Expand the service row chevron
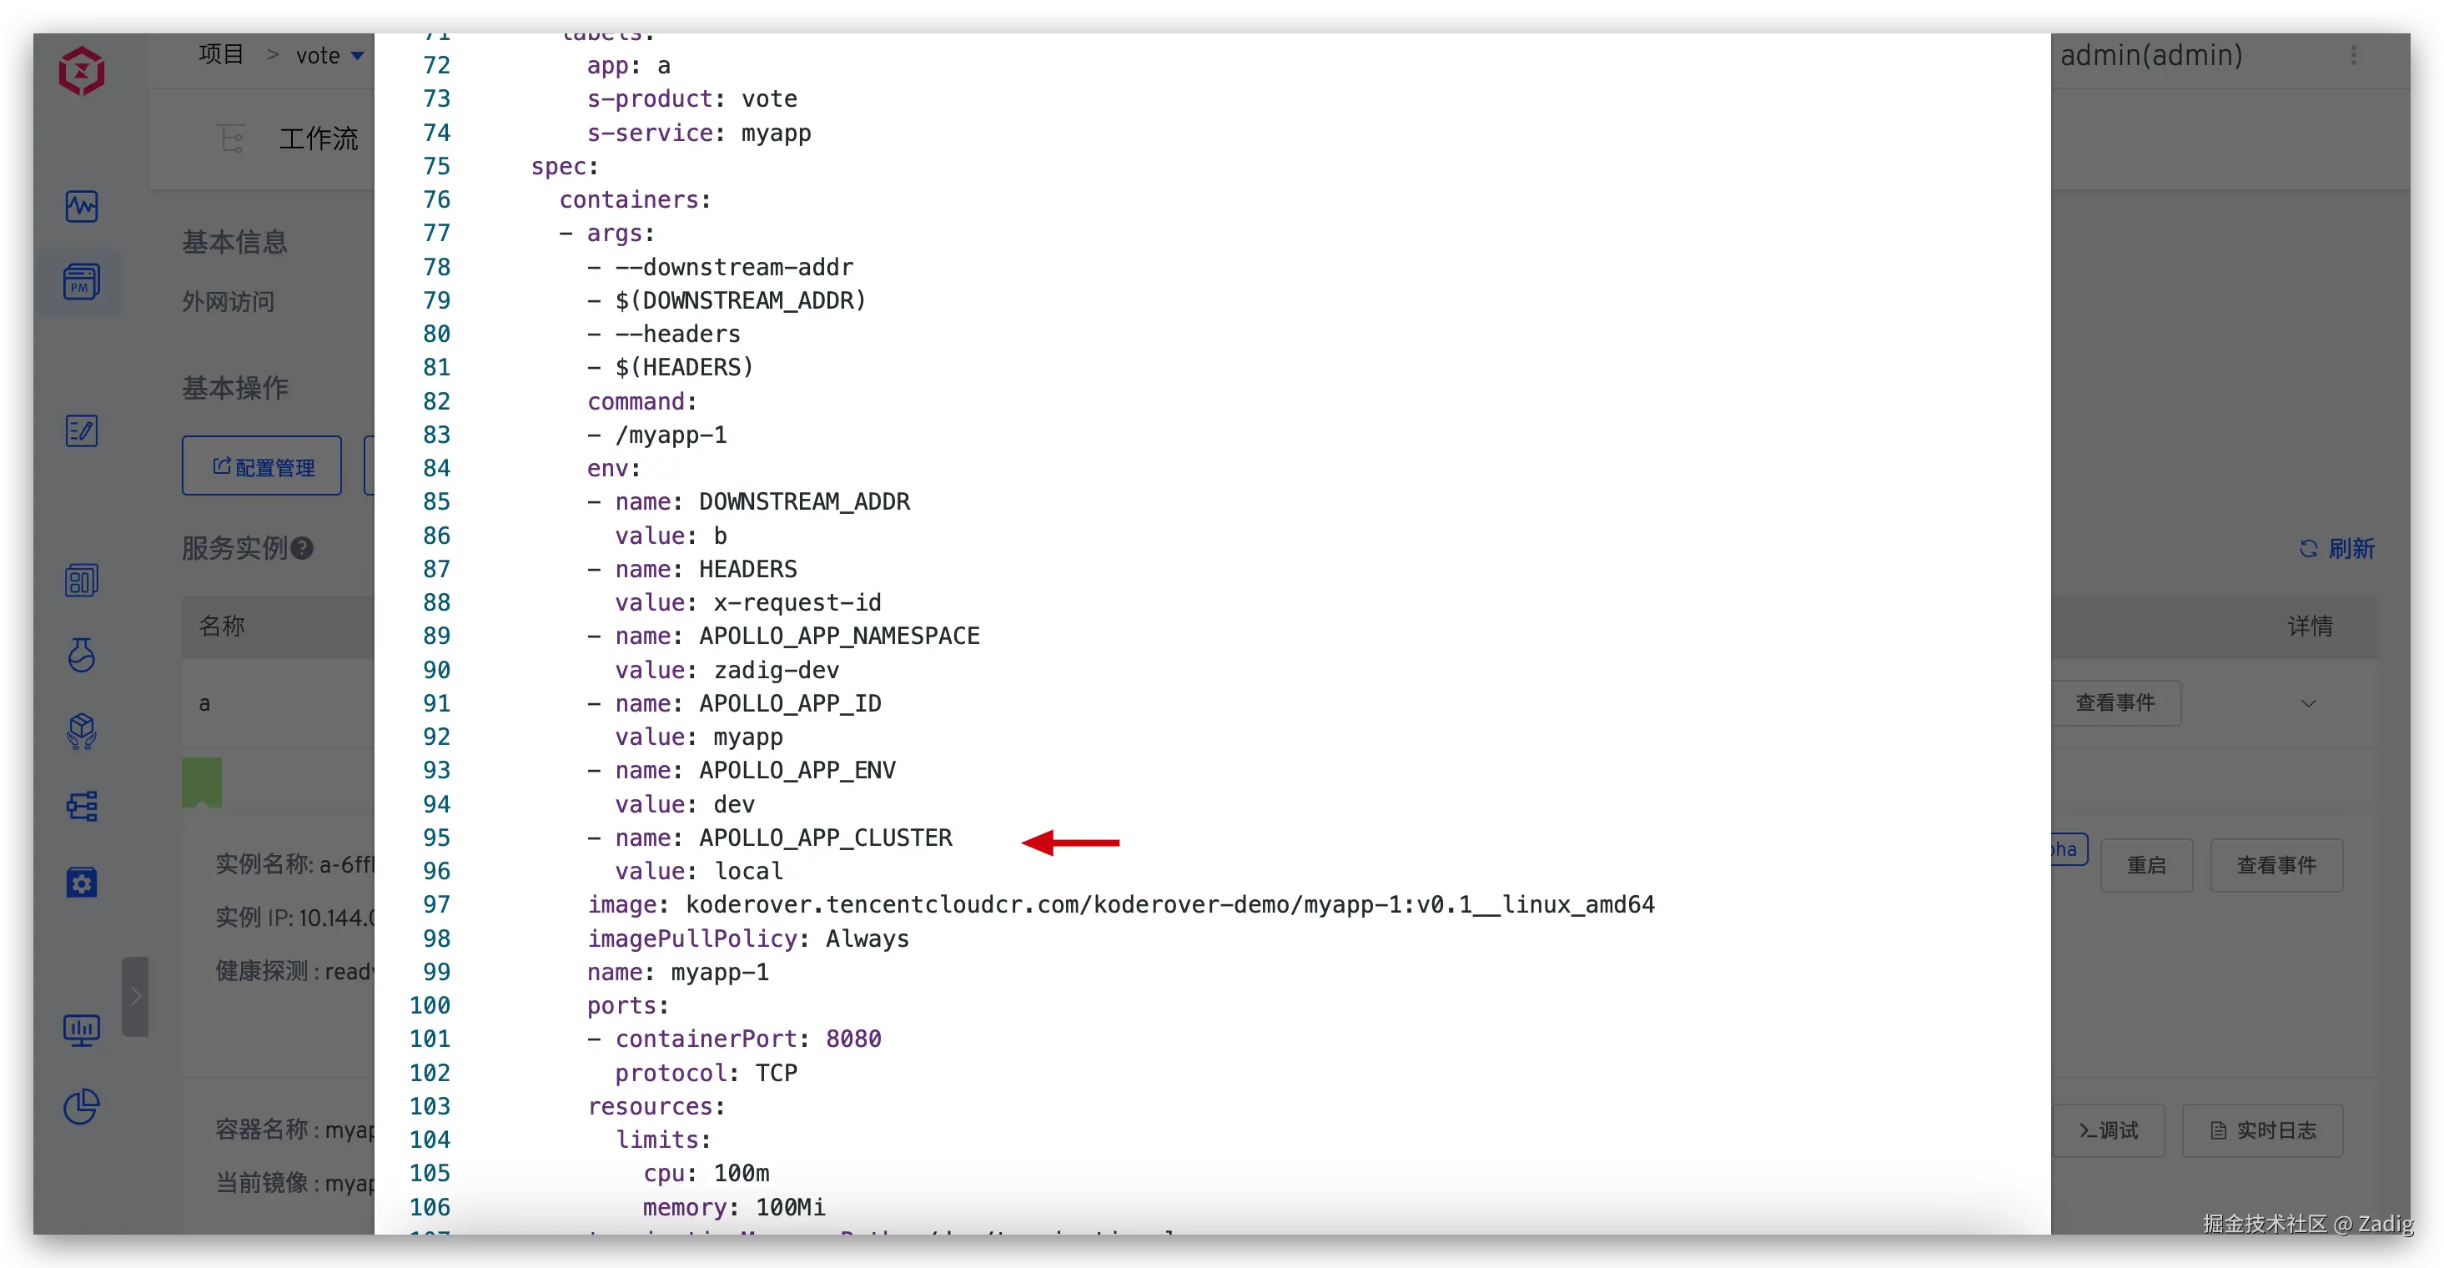Image resolution: width=2444 pixels, height=1268 pixels. [x=2308, y=703]
